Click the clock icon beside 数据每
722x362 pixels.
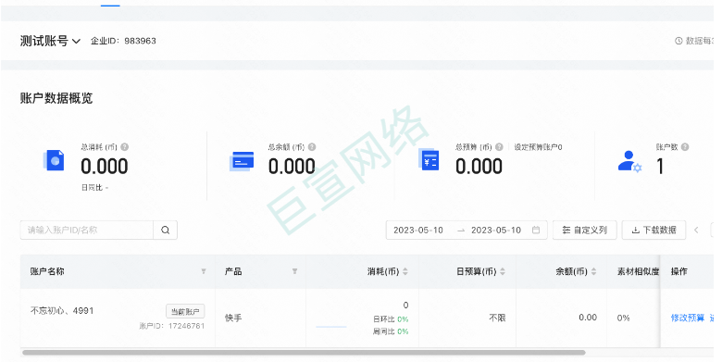678,41
